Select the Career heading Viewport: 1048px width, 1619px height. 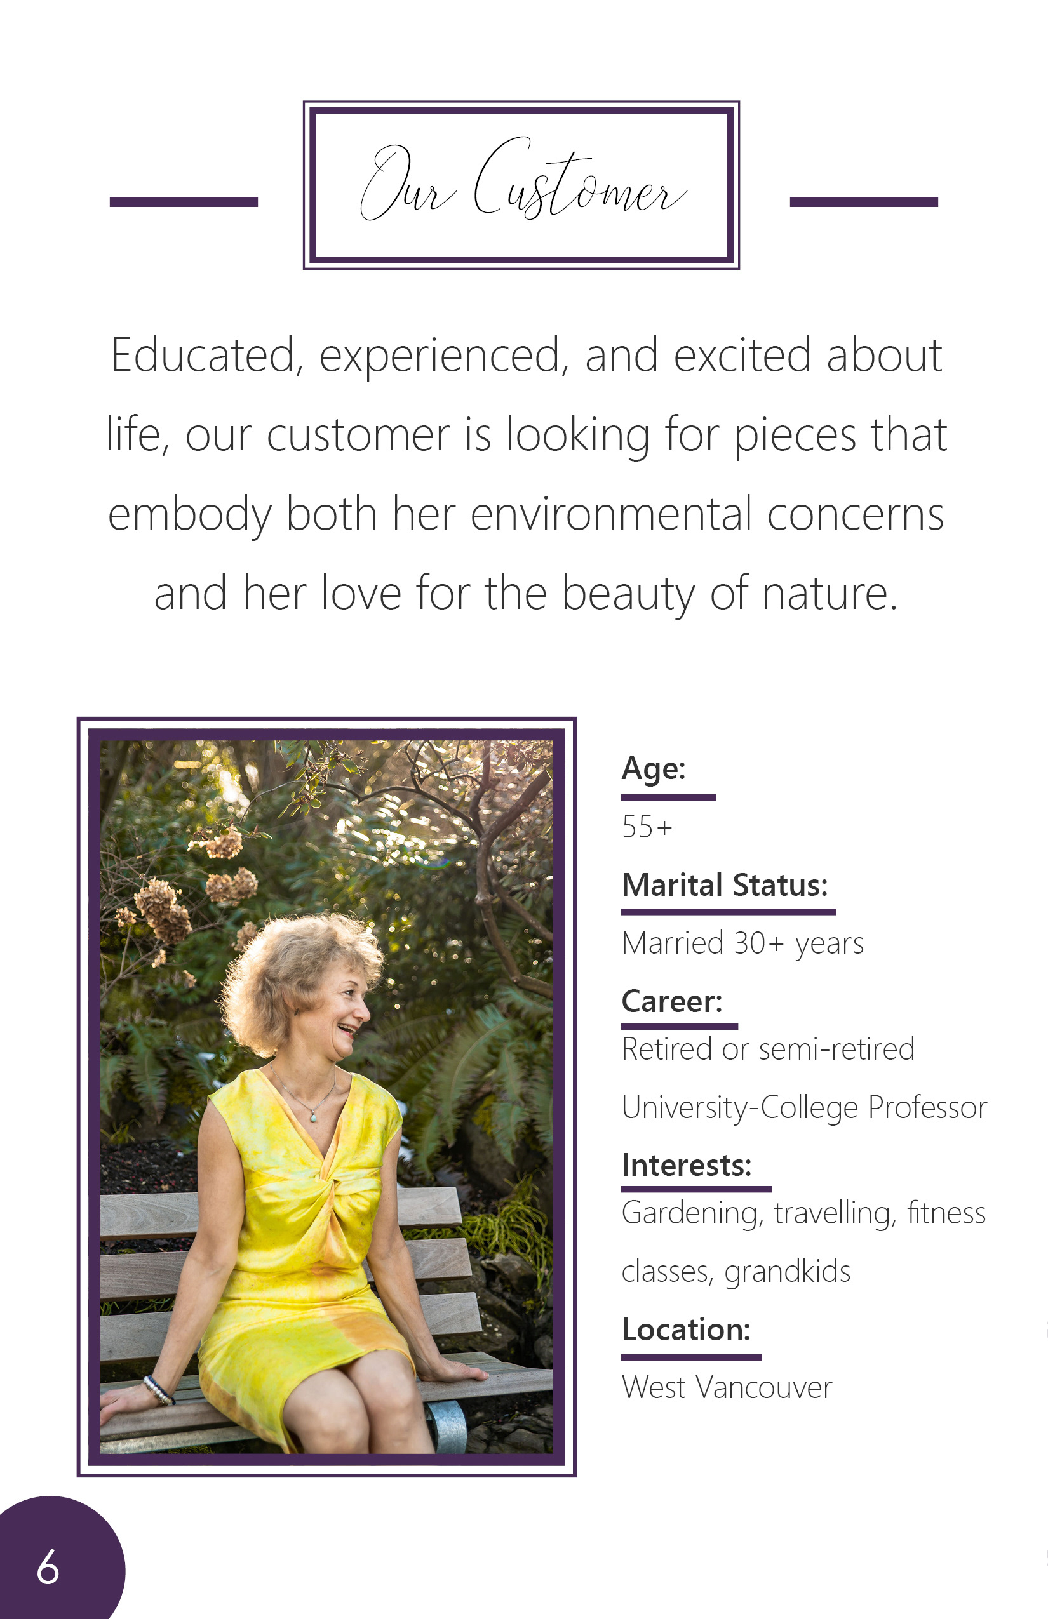click(x=672, y=1001)
